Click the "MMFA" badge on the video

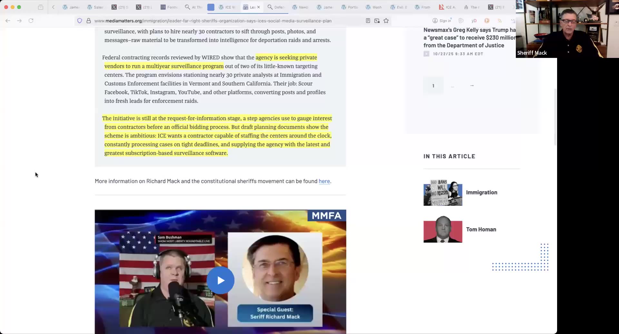pos(327,216)
